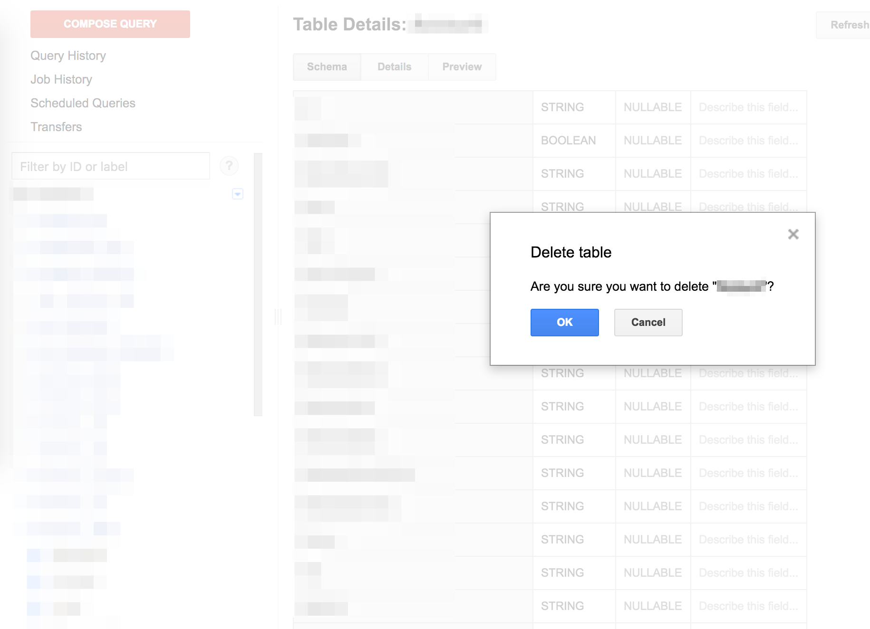This screenshot has width=870, height=629.
Task: Switch to the Schema tab
Action: click(x=327, y=67)
